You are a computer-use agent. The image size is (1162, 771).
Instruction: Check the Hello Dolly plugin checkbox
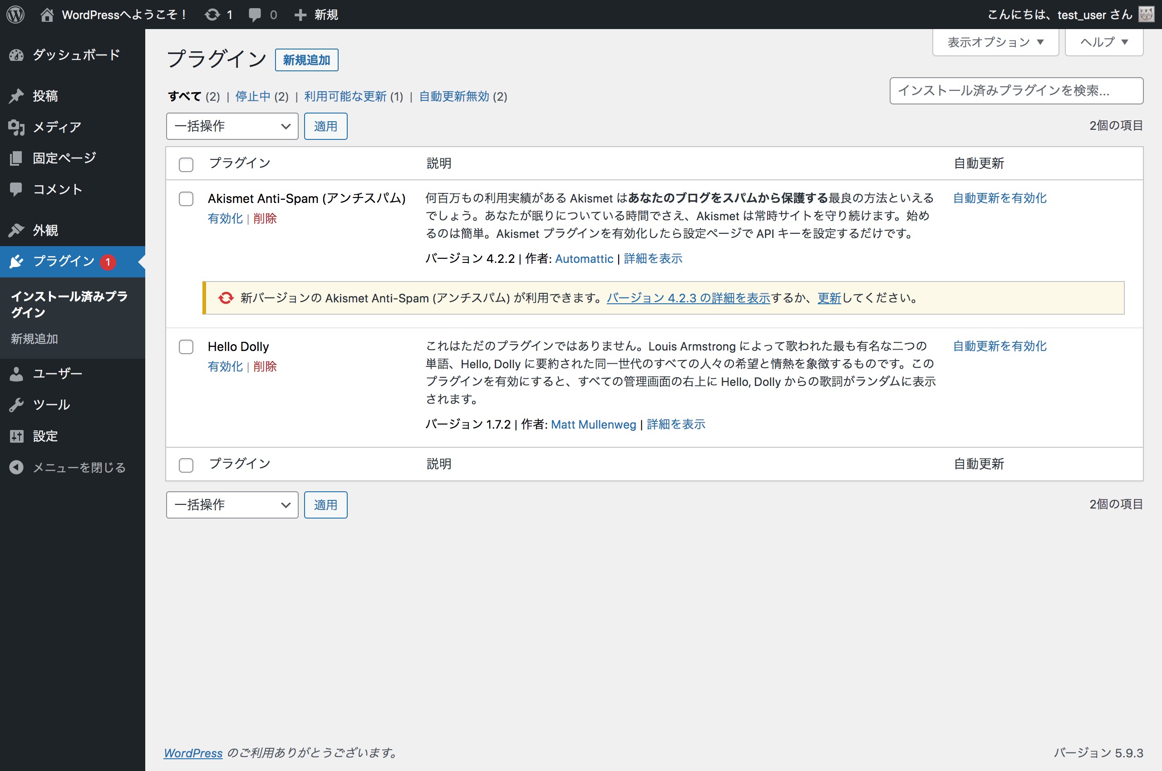tap(186, 346)
